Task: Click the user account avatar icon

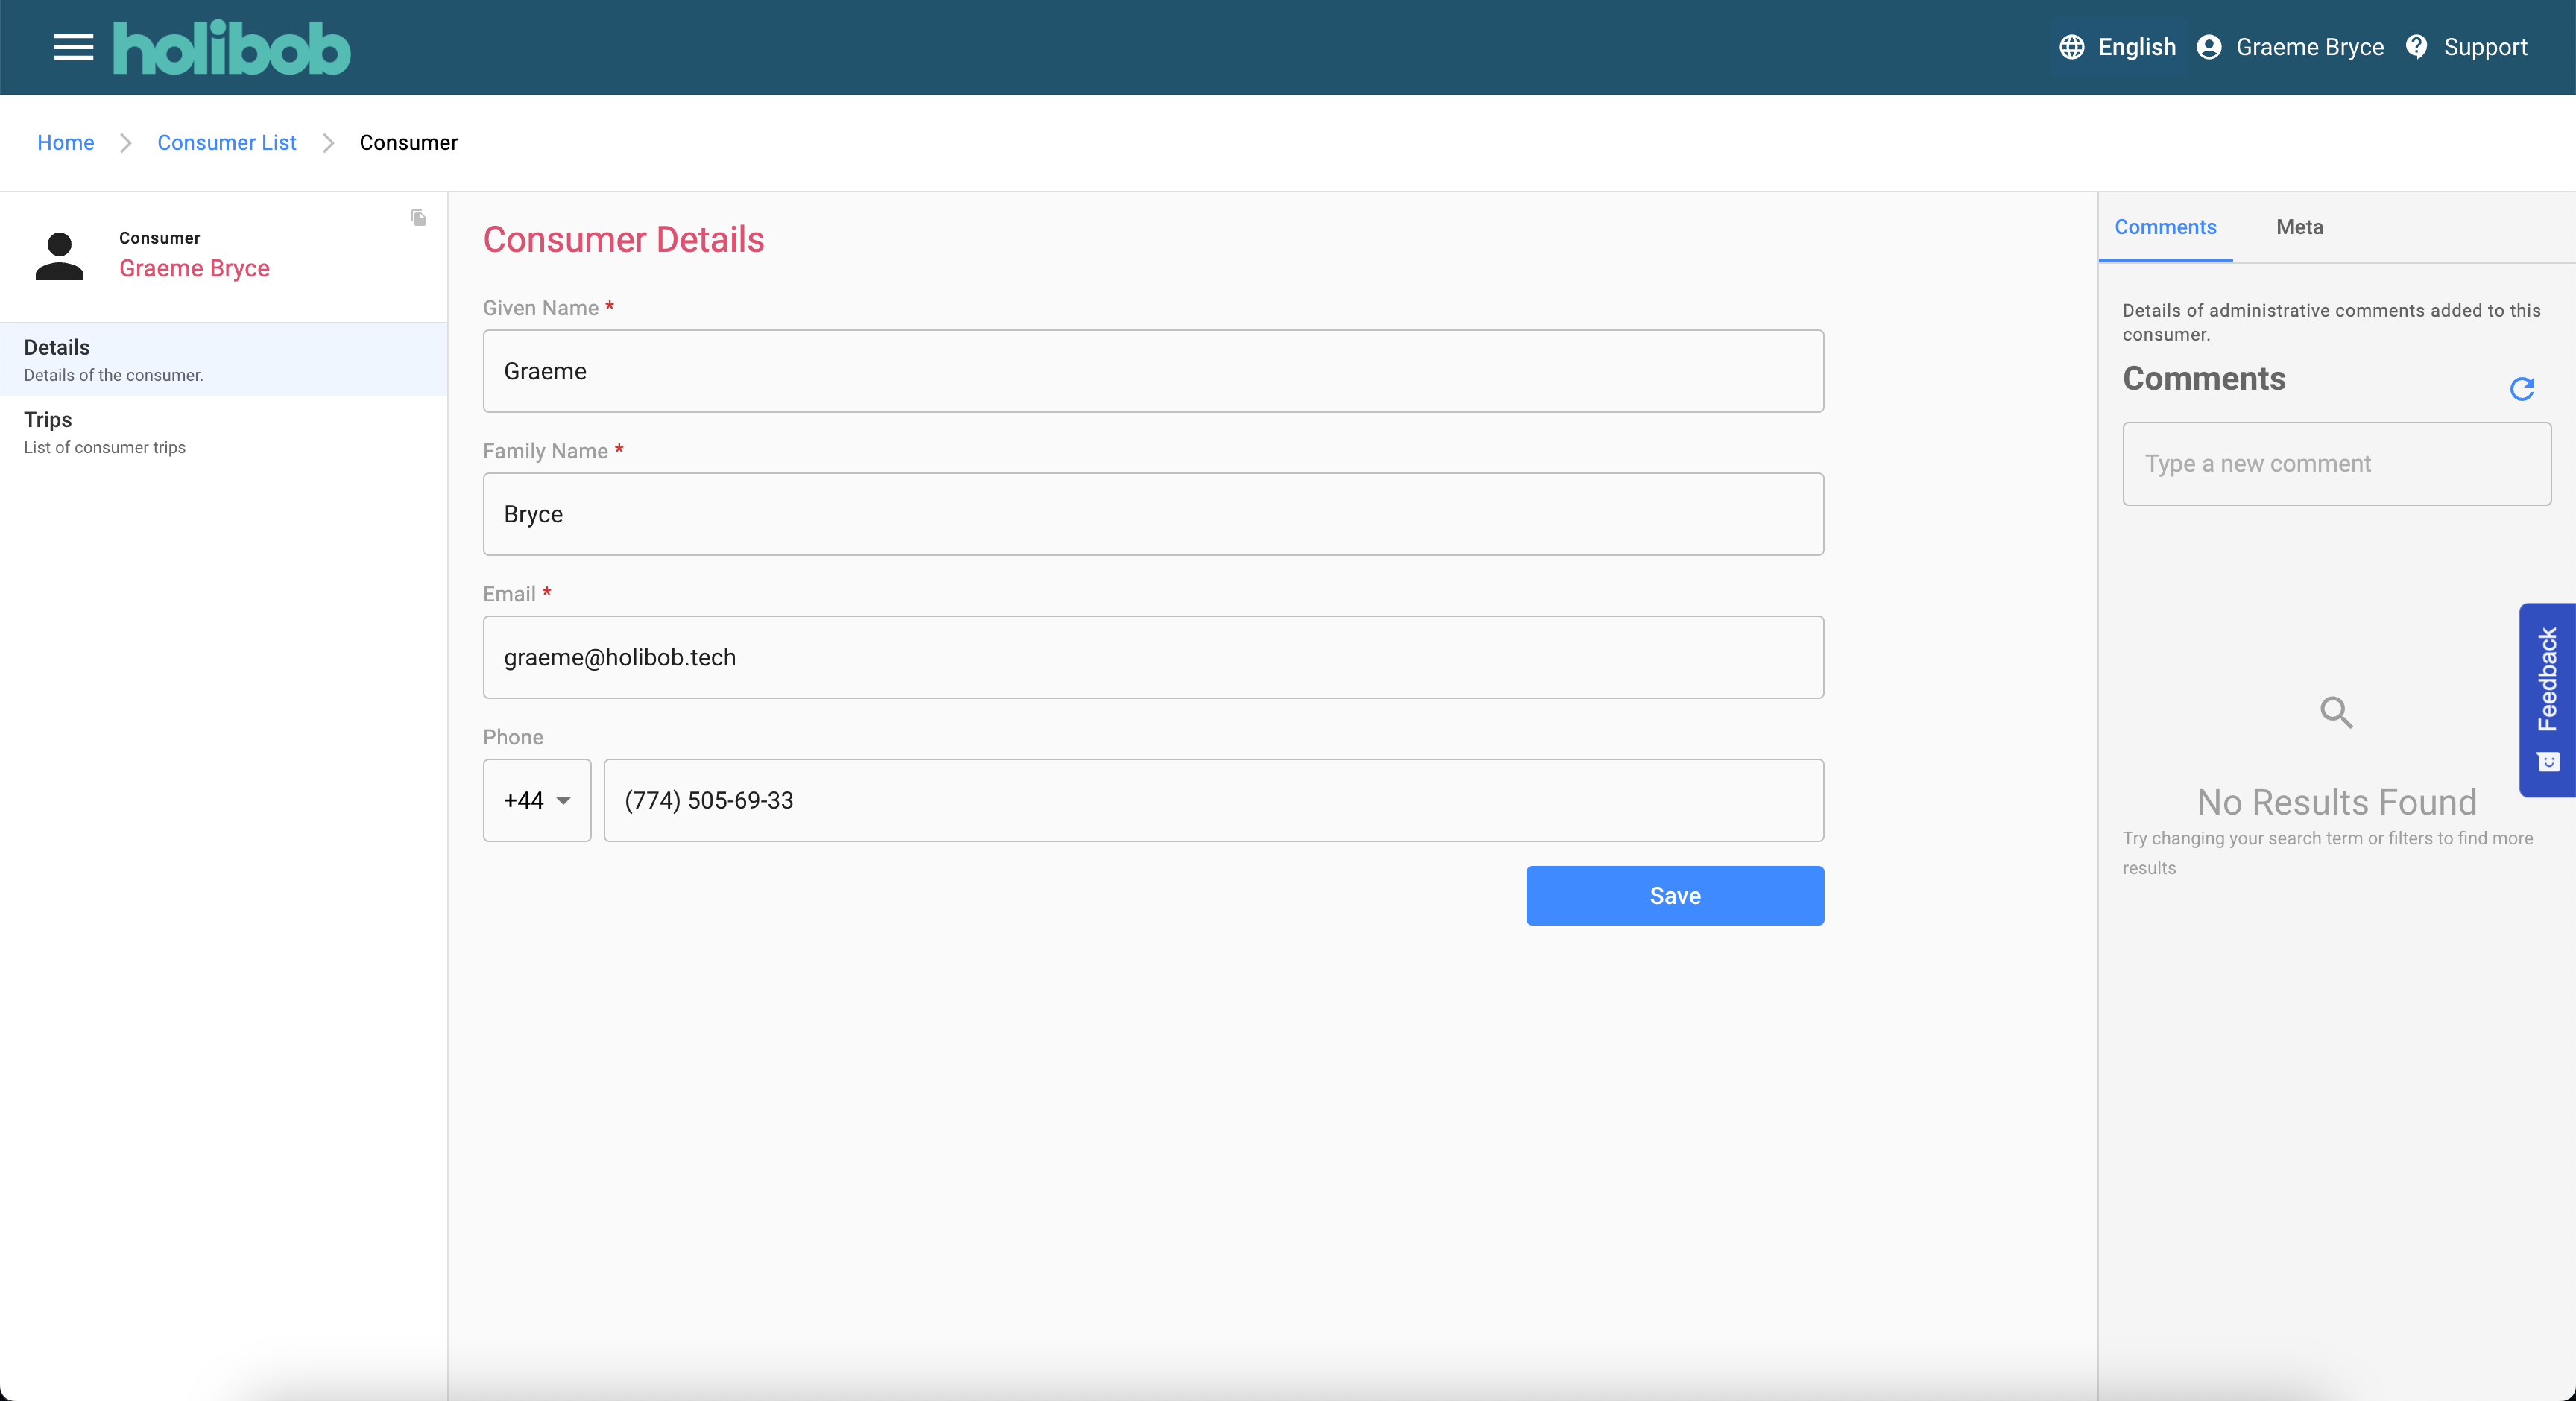Action: [x=2209, y=47]
